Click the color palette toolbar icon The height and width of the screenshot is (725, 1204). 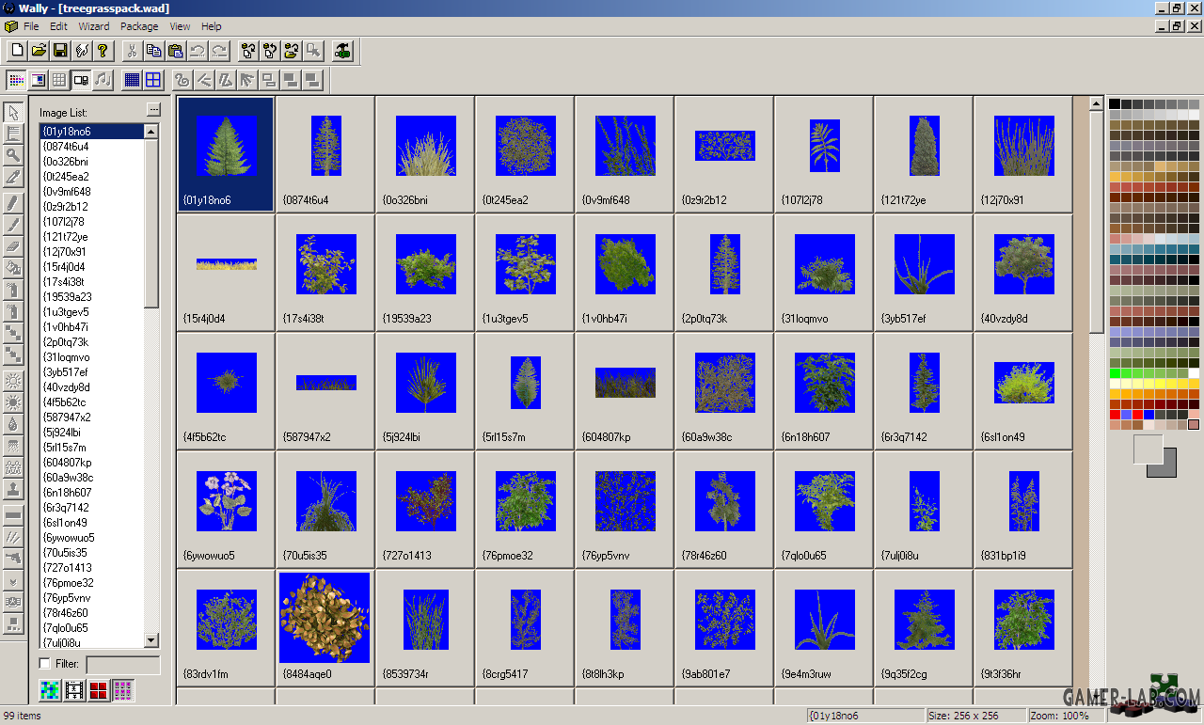[16, 80]
